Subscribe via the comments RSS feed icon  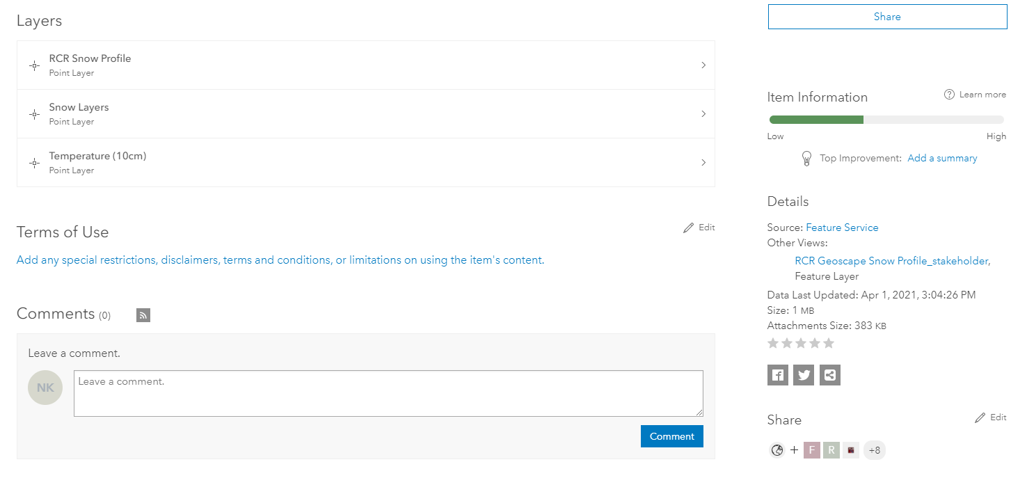tap(143, 314)
